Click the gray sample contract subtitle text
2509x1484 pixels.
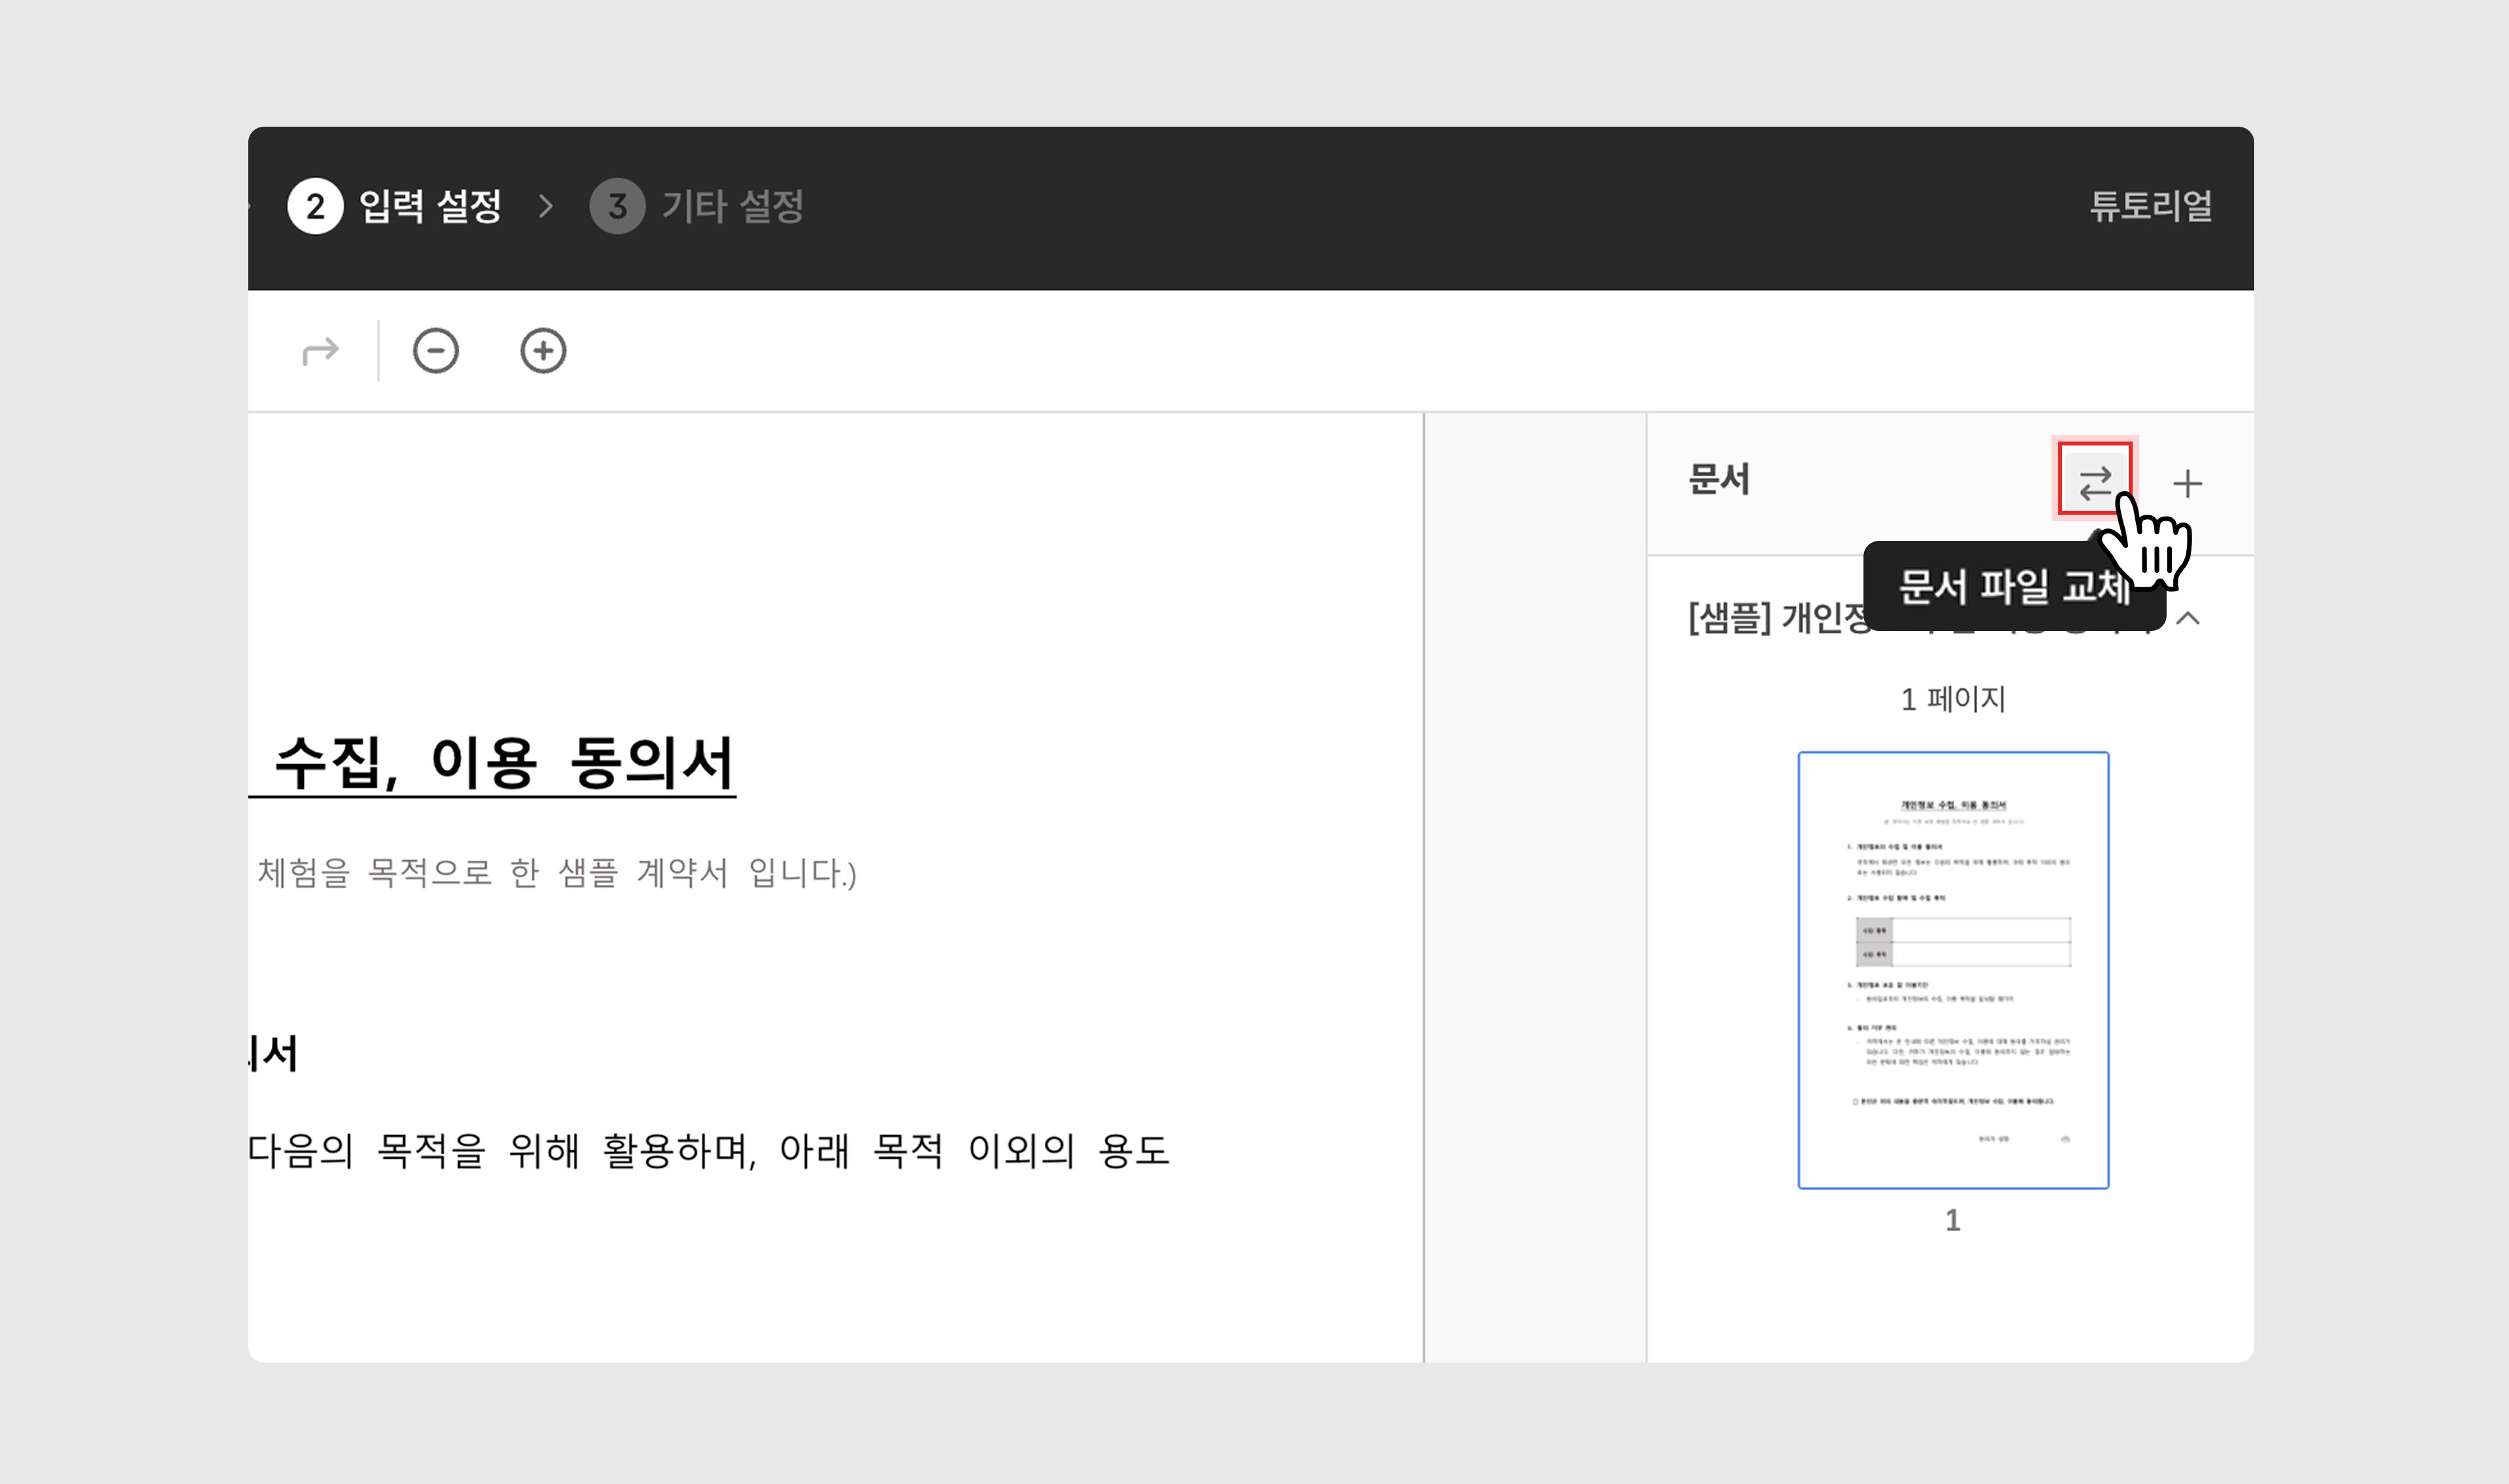pos(556,873)
